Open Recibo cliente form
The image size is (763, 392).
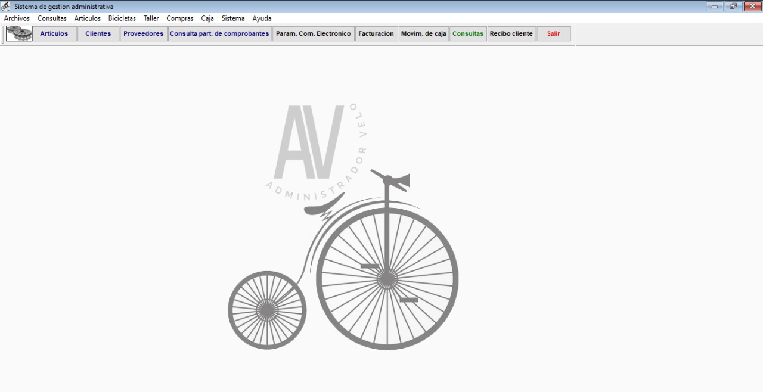pos(511,34)
